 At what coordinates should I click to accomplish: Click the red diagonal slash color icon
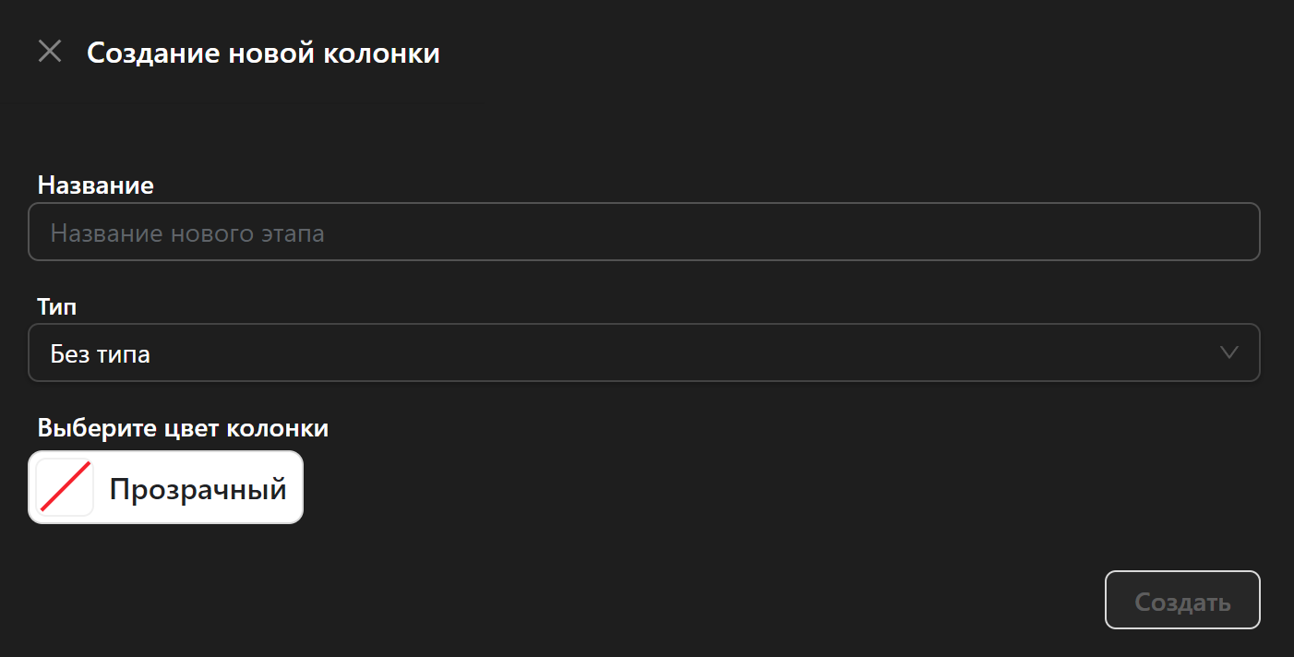click(x=65, y=487)
